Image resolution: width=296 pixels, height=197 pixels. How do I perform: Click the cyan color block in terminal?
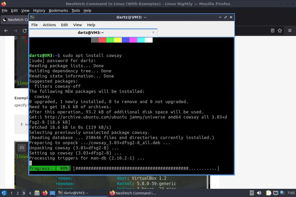pyautogui.click(x=141, y=40)
